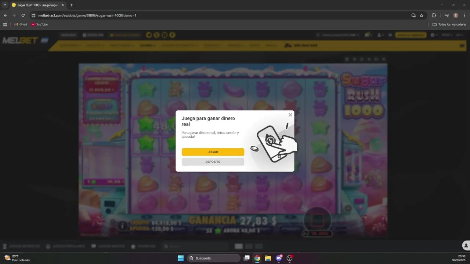Screen dimensions: 470x264
Task: Open the tab search dropdown arrow
Action: coord(5,5)
